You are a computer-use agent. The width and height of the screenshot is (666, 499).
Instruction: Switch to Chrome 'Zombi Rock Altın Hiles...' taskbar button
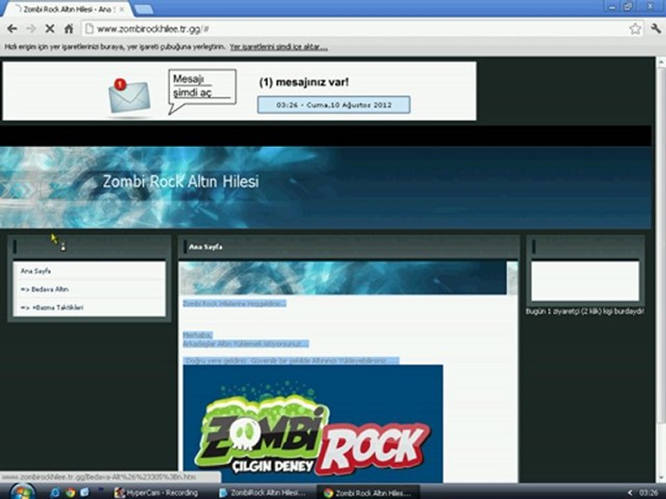point(368,493)
